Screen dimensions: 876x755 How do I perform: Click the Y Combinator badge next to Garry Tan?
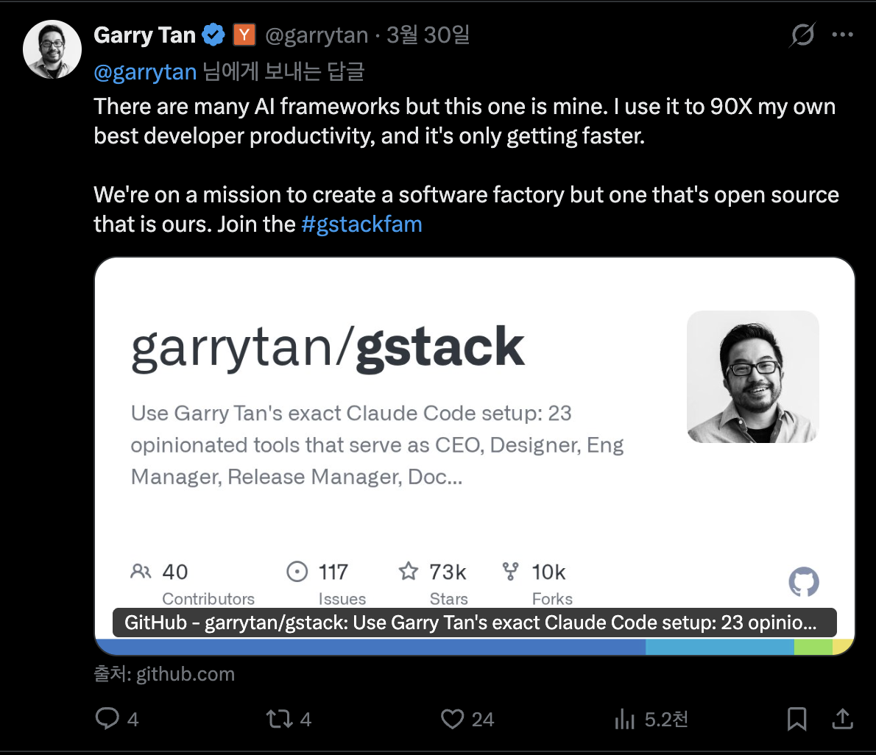(244, 34)
